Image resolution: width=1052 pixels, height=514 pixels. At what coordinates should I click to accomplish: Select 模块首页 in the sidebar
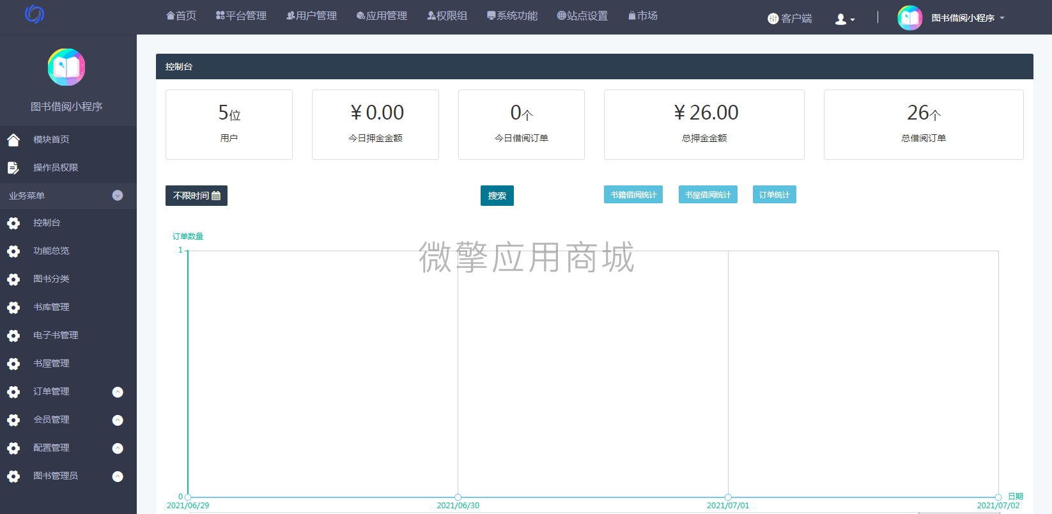point(51,139)
